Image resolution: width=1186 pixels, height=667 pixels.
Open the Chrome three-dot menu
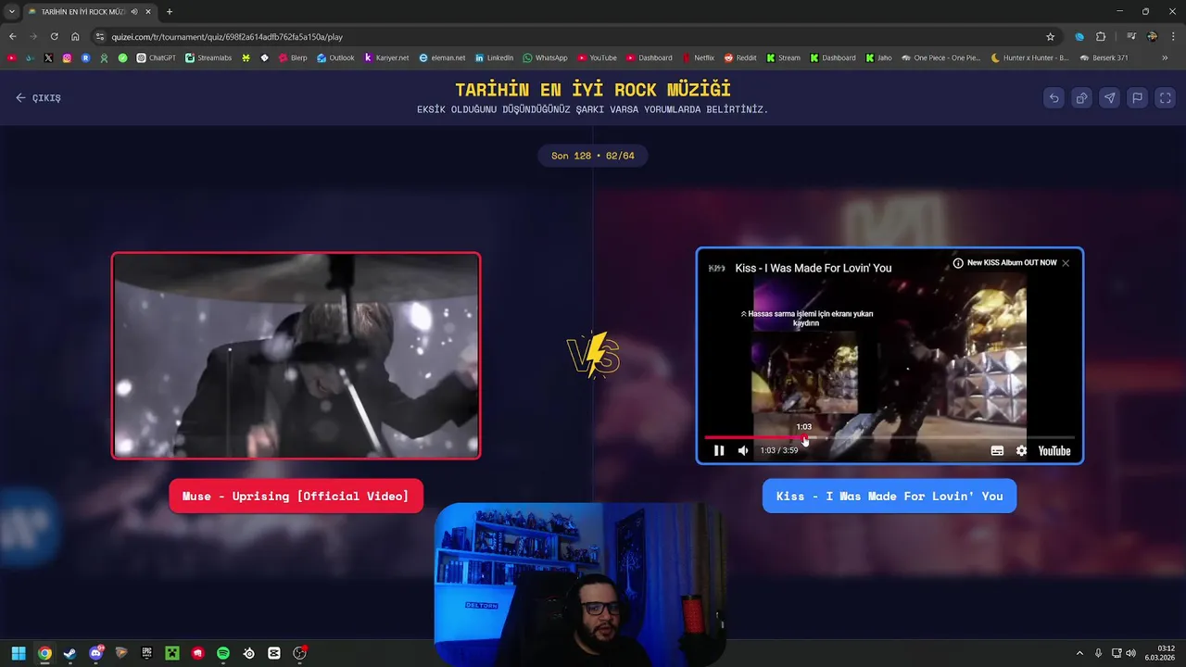[1173, 37]
